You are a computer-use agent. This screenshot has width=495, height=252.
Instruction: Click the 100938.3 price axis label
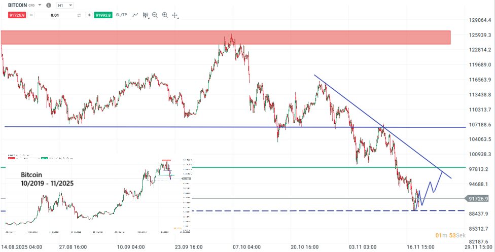[x=480, y=154]
